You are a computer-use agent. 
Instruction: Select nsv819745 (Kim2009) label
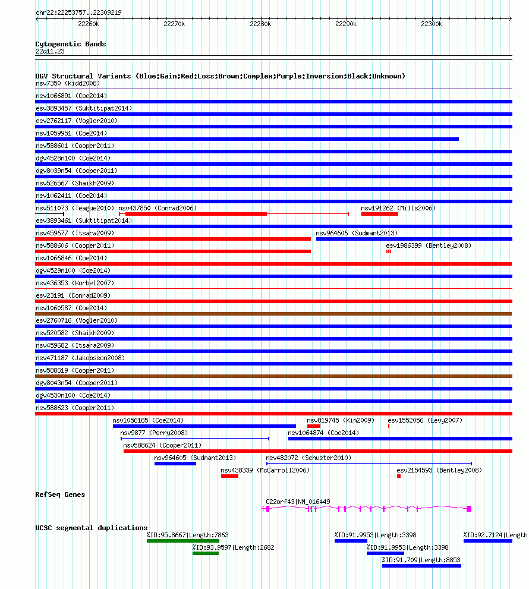click(x=341, y=420)
